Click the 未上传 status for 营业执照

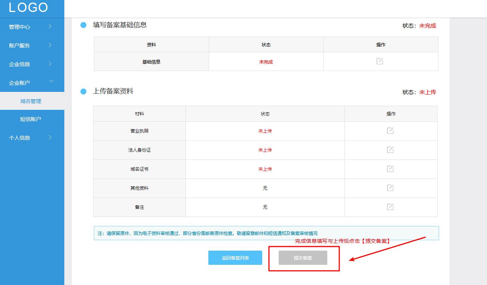pos(265,131)
